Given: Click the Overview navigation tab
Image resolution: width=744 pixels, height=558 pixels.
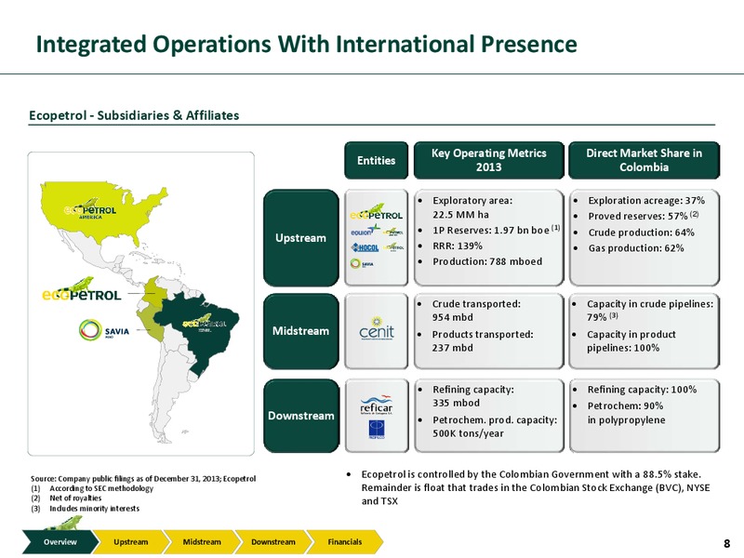Looking at the screenshot, I should (60, 542).
